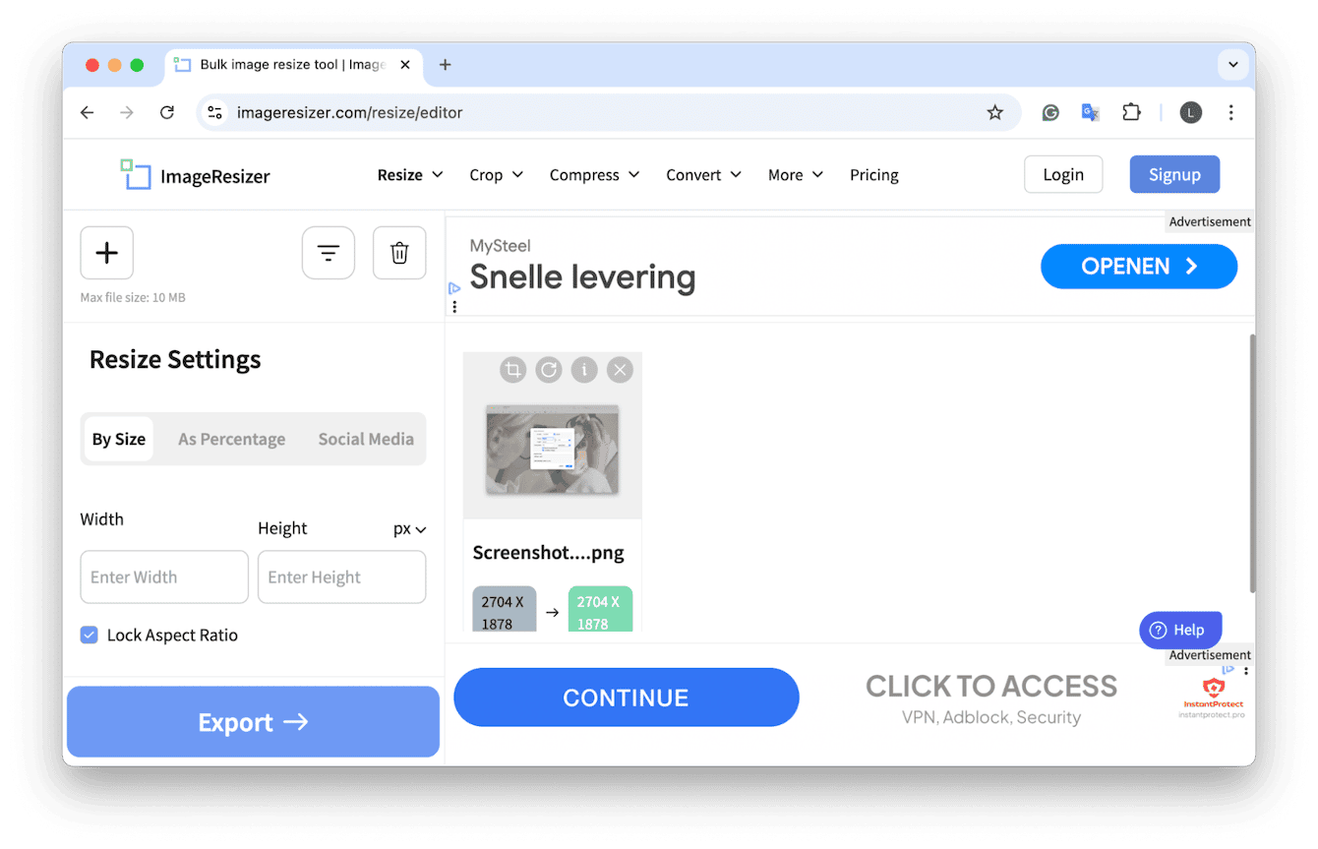Open the Convert dropdown
1318x849 pixels.
click(703, 174)
